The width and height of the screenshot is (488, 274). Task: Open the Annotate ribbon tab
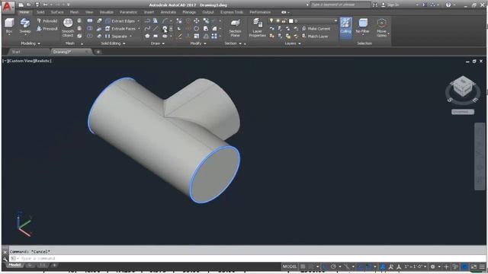click(169, 12)
